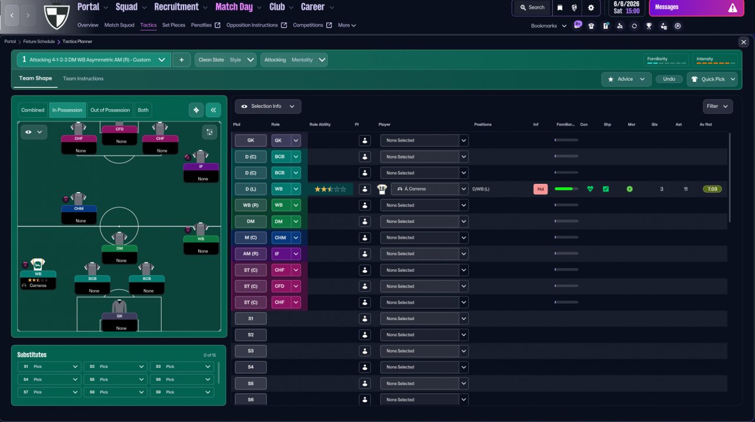Open the globe world icon
Screen dimensions: 755x422
575,8
